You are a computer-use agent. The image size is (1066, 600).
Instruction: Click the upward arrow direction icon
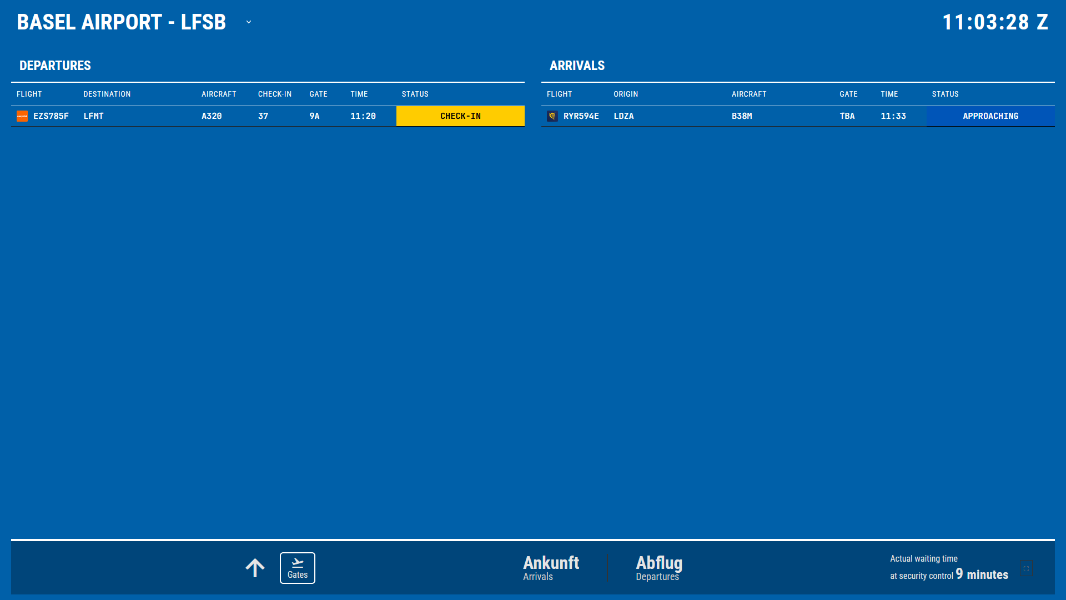click(x=255, y=568)
